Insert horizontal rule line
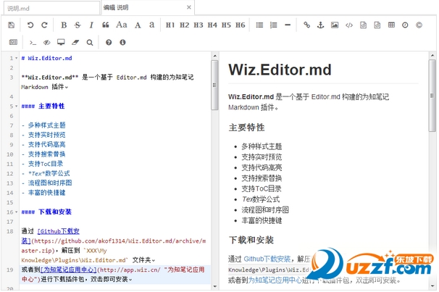 pos(288,25)
